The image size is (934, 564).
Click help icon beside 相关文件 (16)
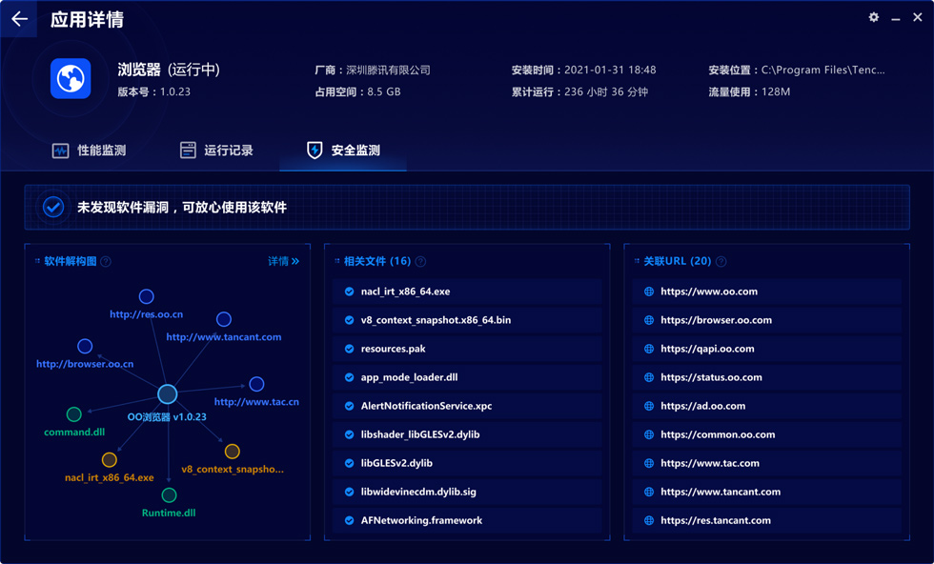[420, 261]
